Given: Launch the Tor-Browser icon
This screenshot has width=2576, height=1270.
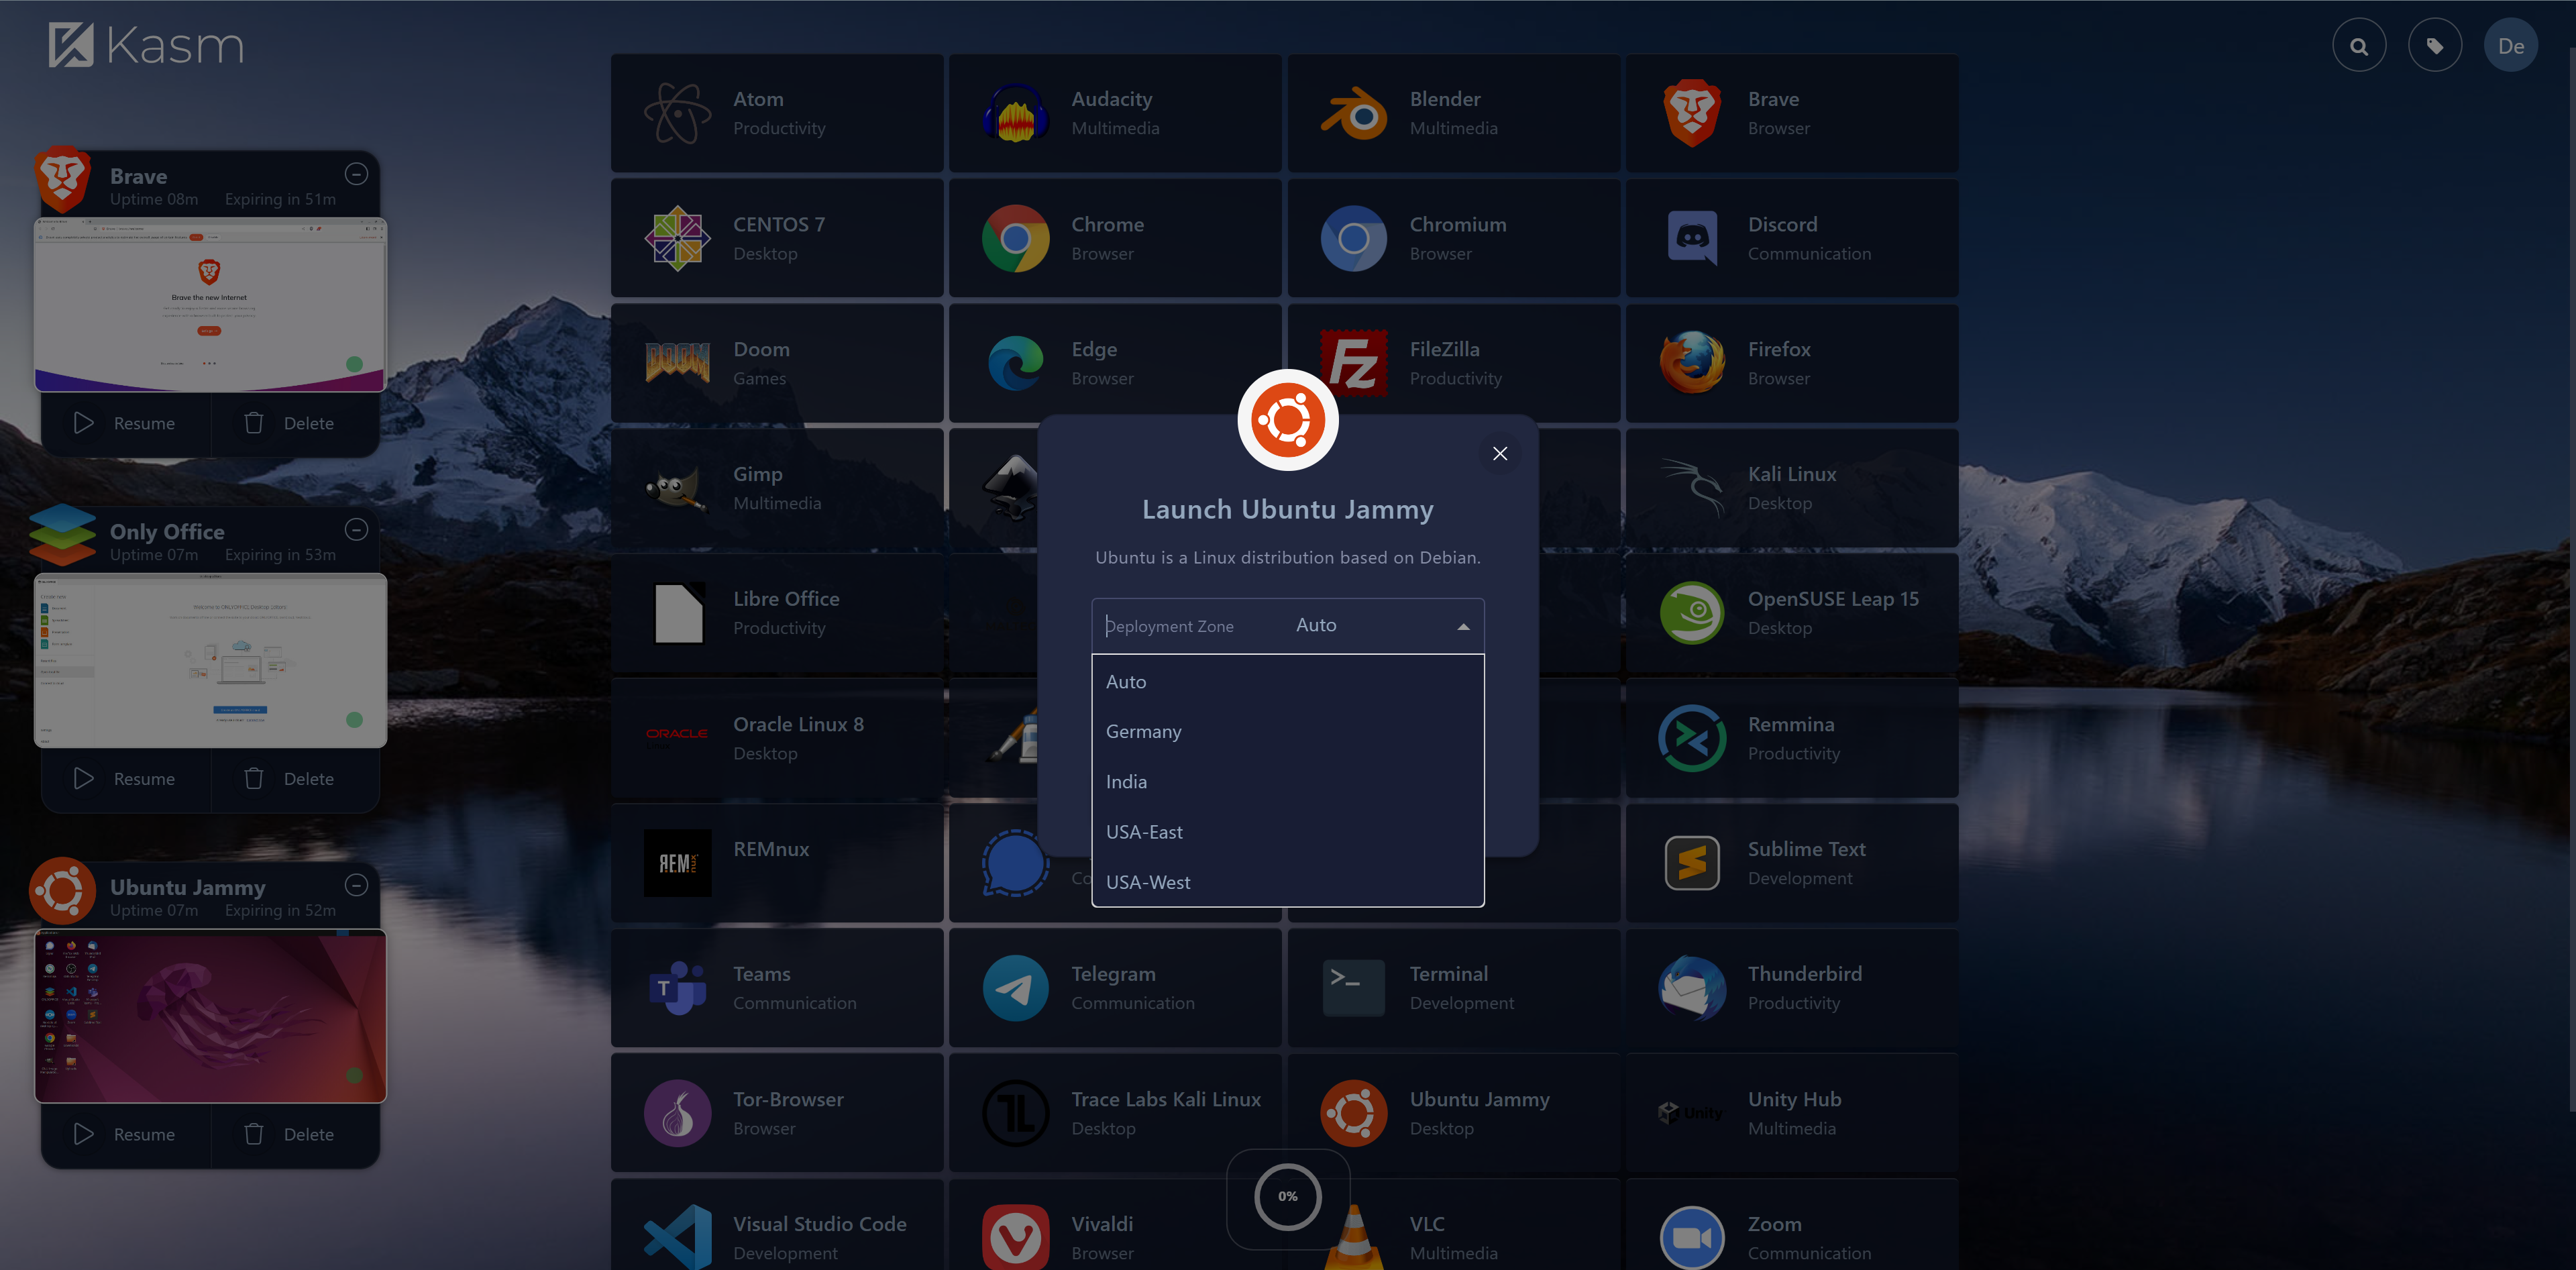Looking at the screenshot, I should tap(678, 1113).
